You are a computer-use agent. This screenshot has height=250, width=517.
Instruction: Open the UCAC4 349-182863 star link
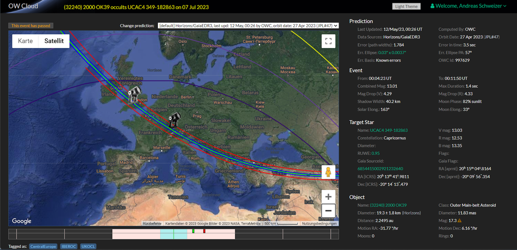(x=388, y=130)
